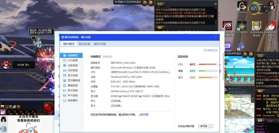Screen dimensions: 279x133
Task: Expand the 普通 chat channel dropdown
Action: coord(260,120)
